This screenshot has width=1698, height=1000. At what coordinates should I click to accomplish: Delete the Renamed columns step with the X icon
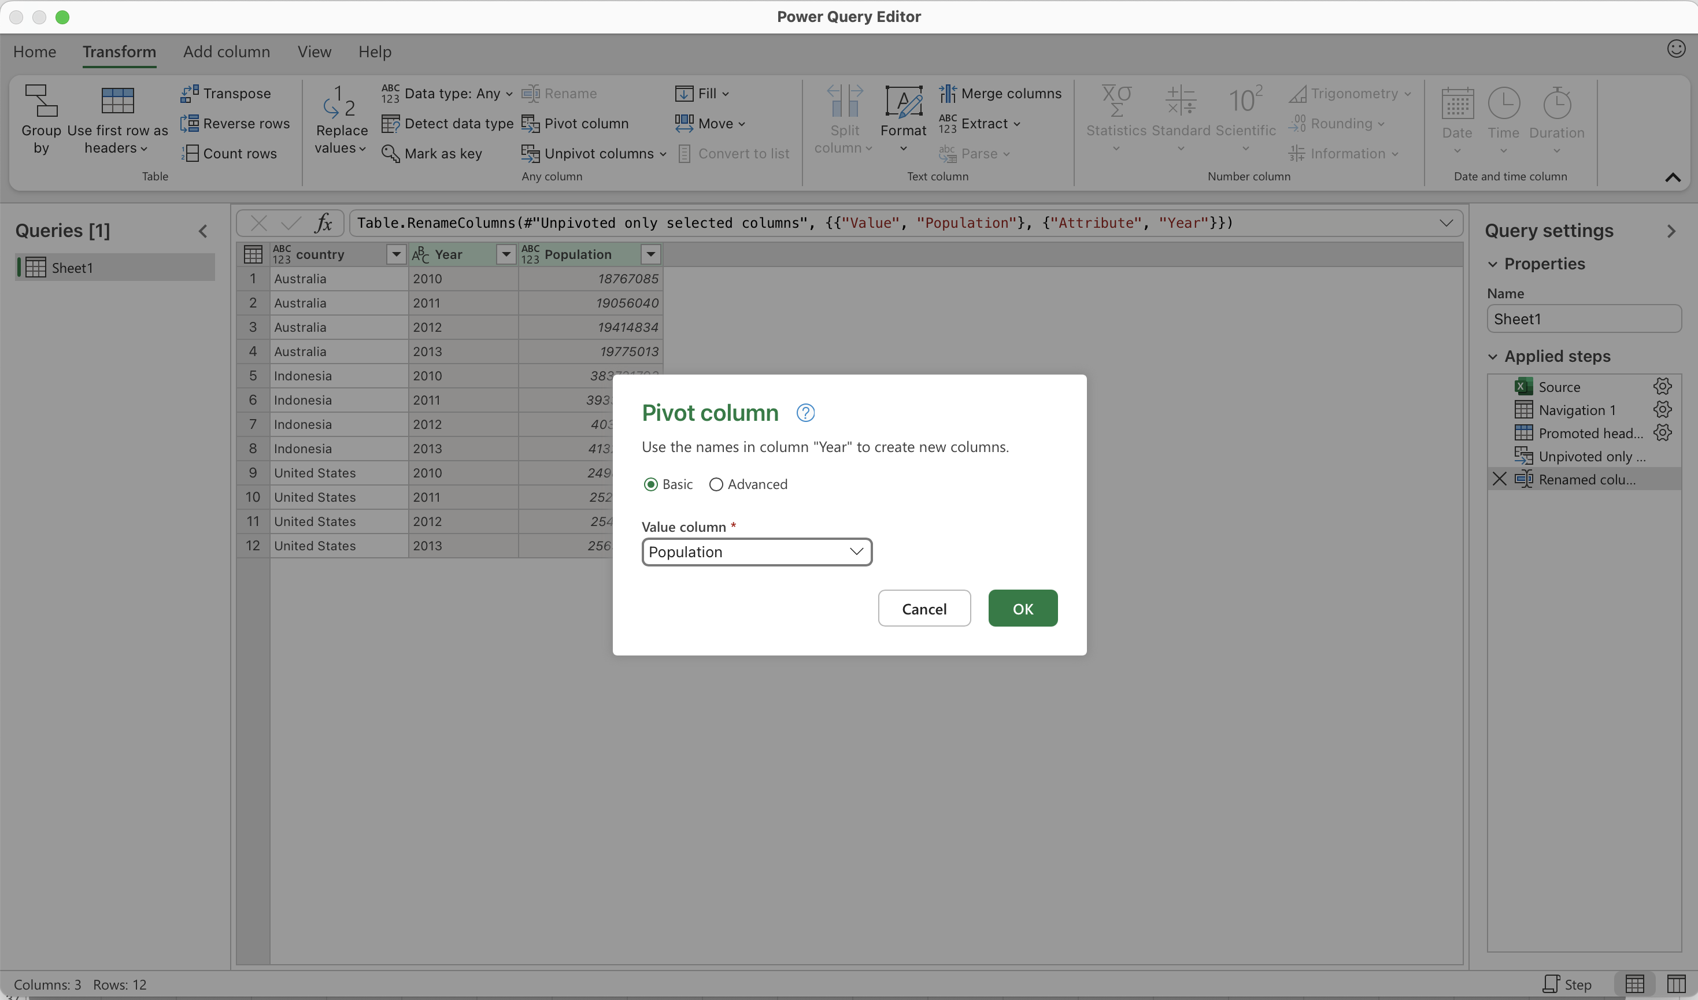1499,479
